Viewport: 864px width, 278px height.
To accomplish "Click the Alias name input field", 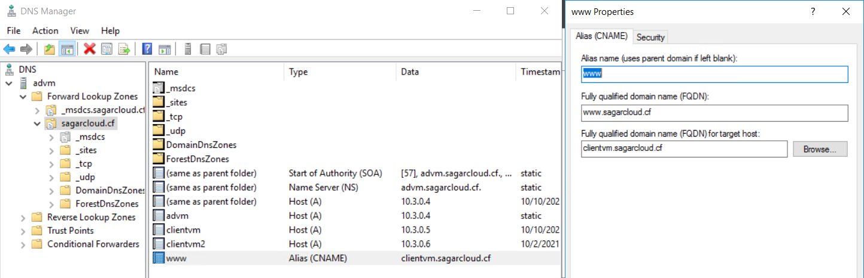I will click(714, 74).
